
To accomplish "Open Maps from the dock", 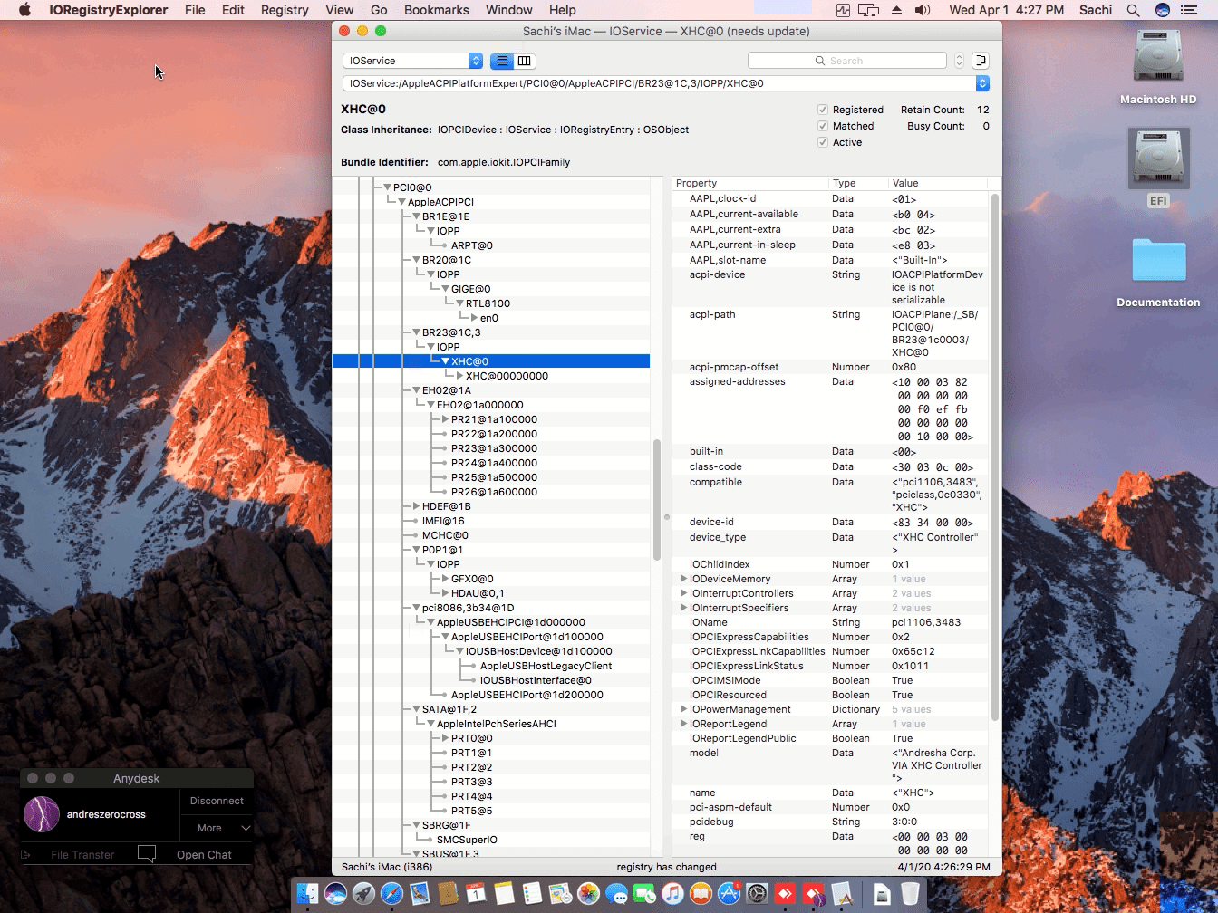I will pos(561,895).
